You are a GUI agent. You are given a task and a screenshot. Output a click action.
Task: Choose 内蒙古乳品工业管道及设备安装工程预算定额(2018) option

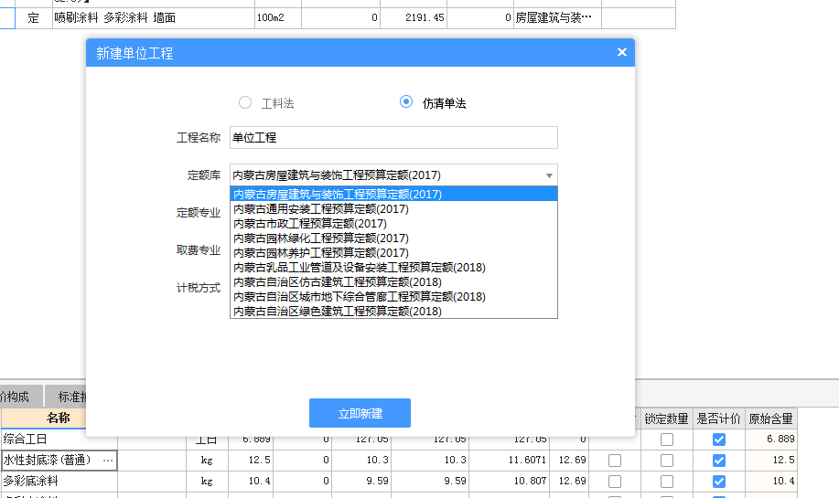coord(393,267)
